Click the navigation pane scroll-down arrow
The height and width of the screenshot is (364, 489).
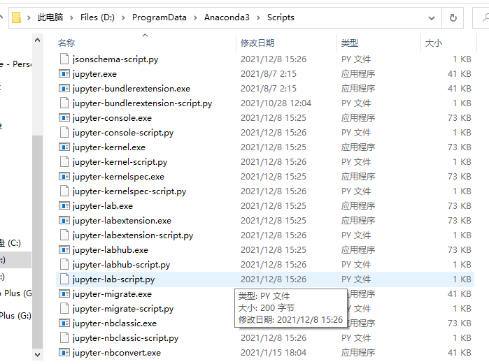[37, 355]
